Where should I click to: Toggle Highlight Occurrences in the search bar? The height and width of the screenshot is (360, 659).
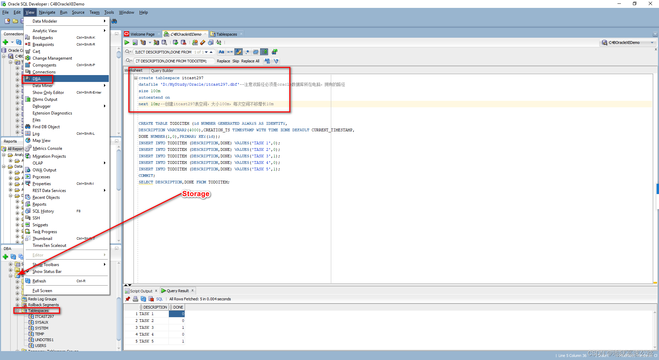click(x=239, y=52)
